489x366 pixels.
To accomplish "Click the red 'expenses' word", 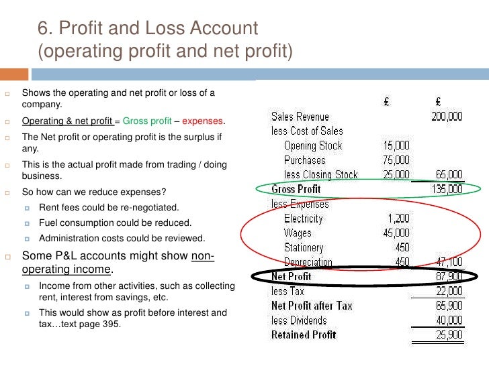I will 202,121.
